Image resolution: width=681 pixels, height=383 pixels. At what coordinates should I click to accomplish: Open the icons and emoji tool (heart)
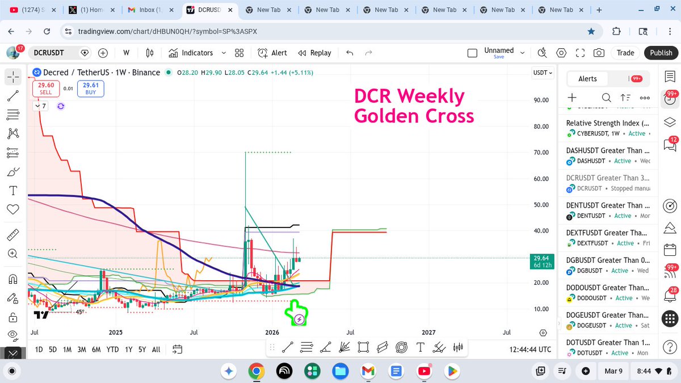pyautogui.click(x=13, y=210)
